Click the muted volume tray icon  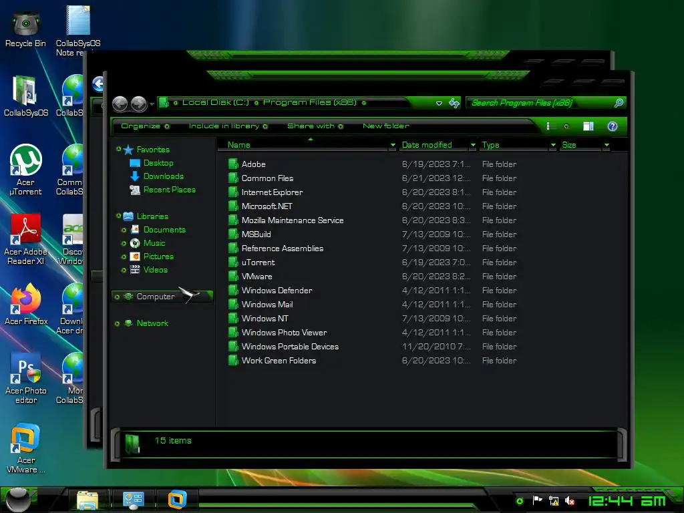[570, 501]
